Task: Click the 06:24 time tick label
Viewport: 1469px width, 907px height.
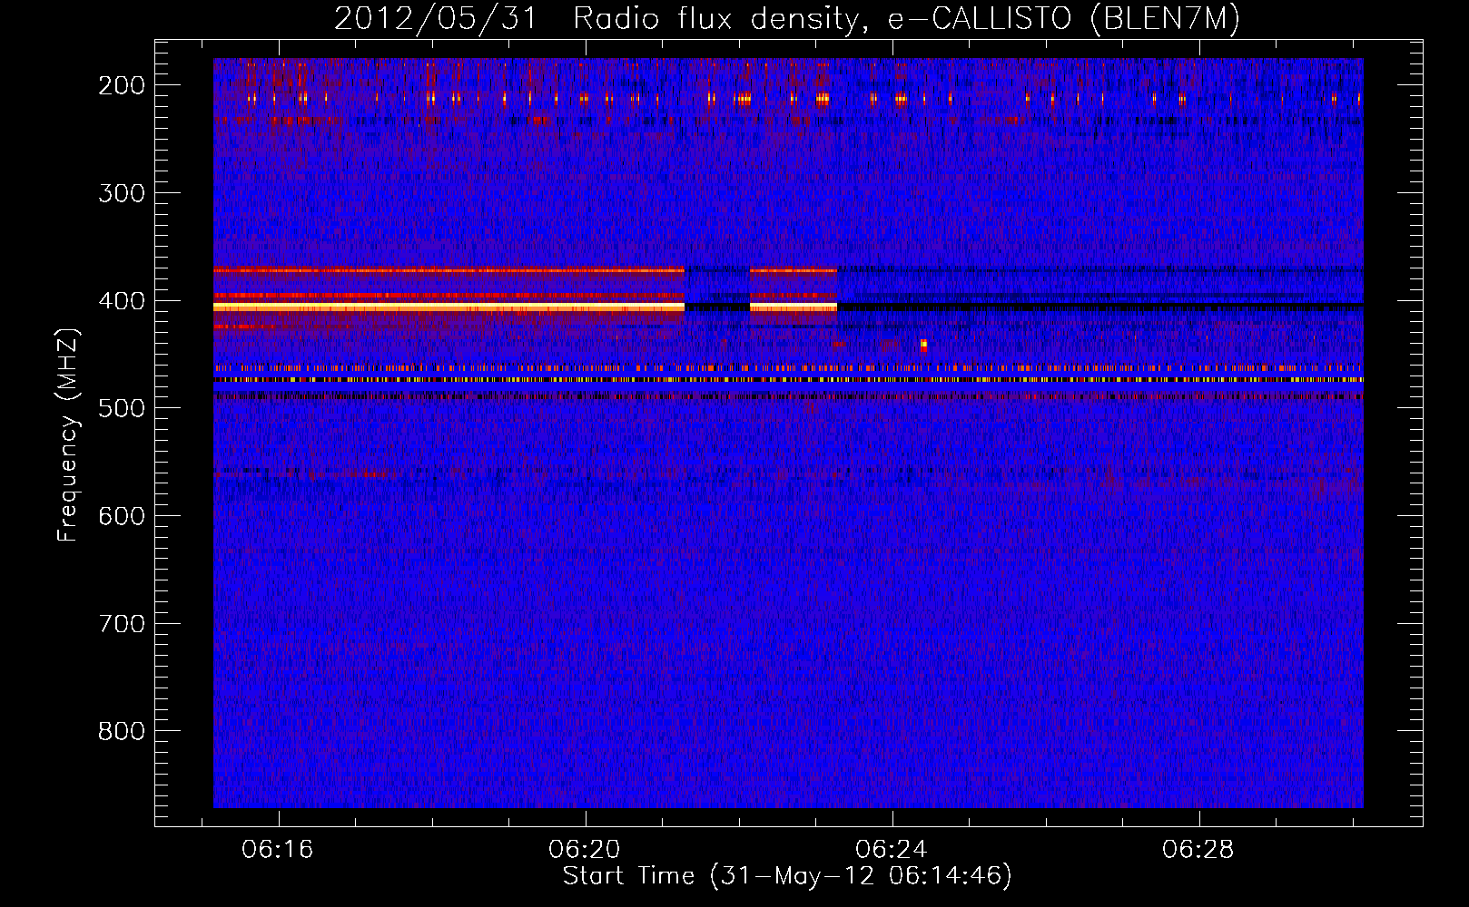Action: click(892, 849)
